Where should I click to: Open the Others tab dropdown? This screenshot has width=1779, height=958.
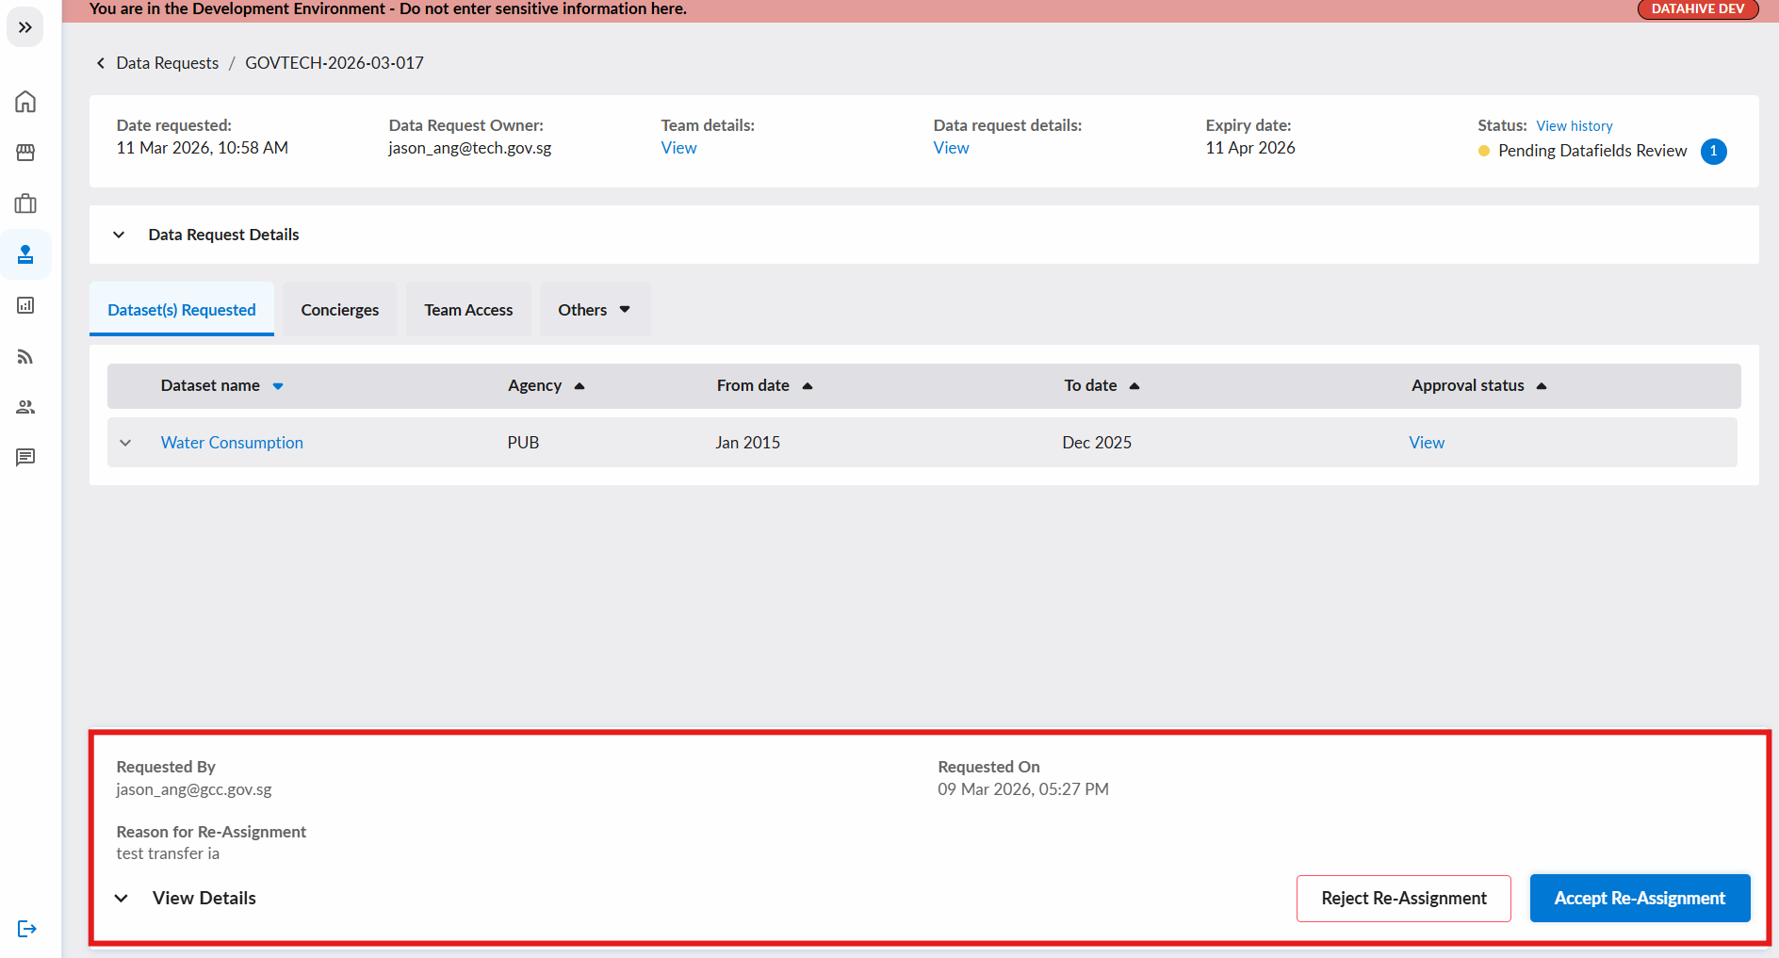coord(595,310)
